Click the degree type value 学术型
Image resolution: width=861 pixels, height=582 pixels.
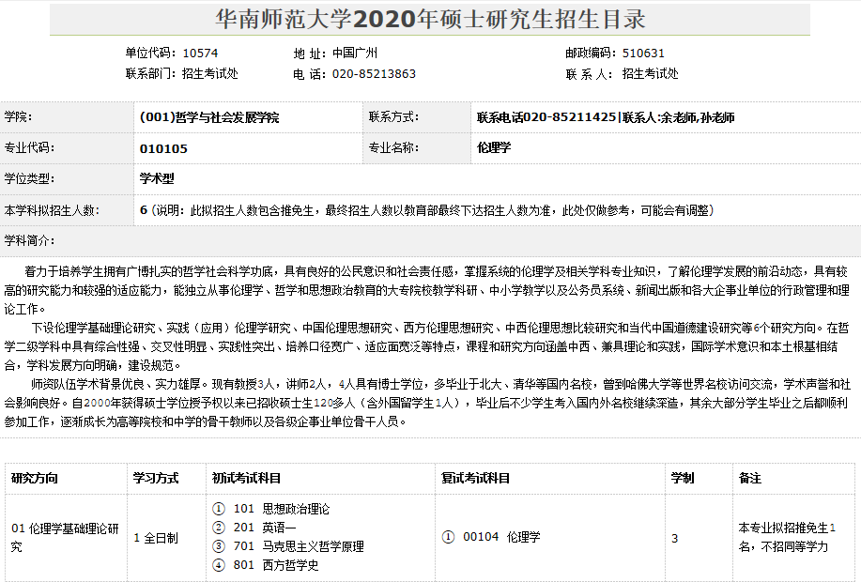coord(157,178)
